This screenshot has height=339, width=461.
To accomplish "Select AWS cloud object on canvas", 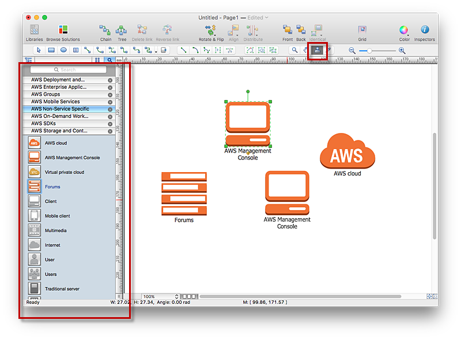I will tap(347, 151).
